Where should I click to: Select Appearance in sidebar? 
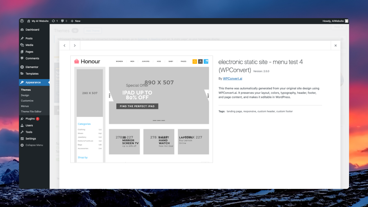pos(33,82)
